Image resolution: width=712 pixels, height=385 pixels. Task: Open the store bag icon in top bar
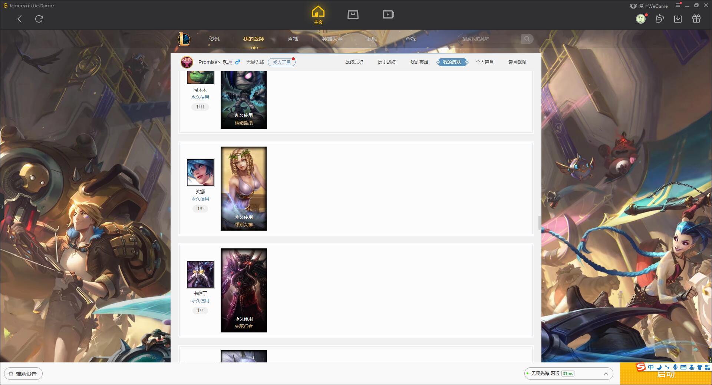click(x=353, y=14)
